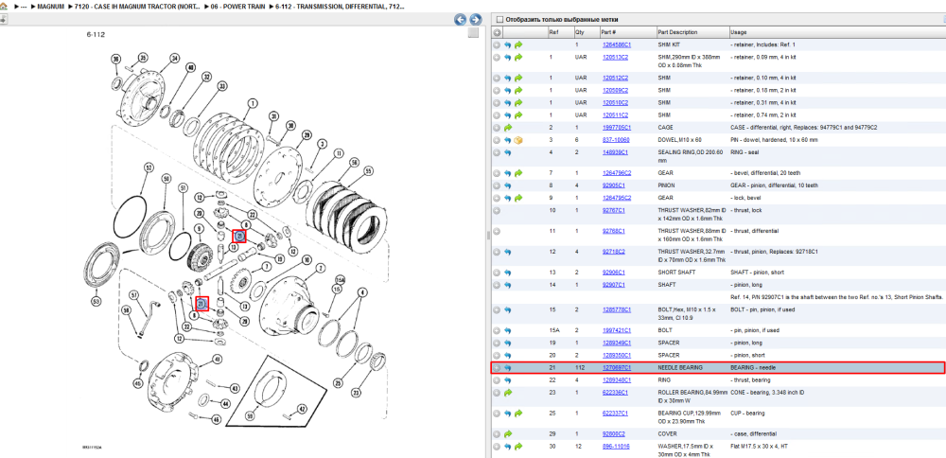This screenshot has width=946, height=458.
Task: Click the green arrow in the 1264795C2 GEAR row
Action: click(518, 198)
